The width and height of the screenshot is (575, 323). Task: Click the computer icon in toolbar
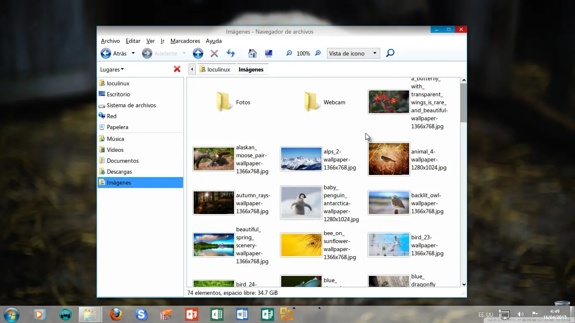(269, 53)
